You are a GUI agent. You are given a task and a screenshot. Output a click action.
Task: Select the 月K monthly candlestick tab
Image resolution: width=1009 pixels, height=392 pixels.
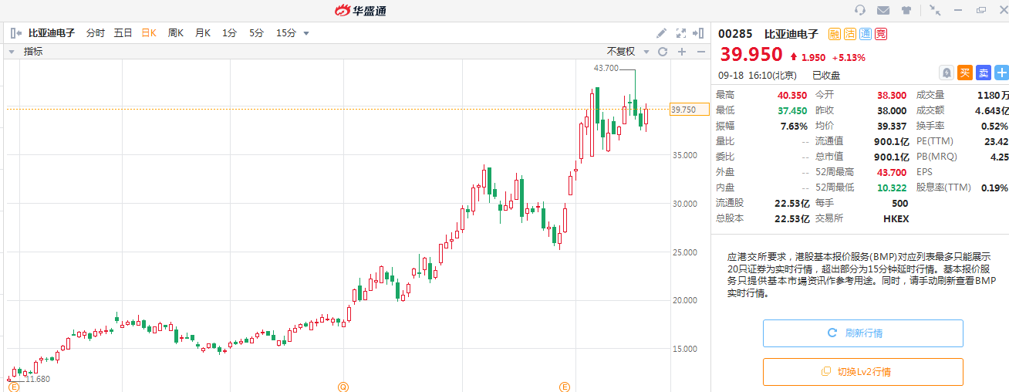[203, 33]
